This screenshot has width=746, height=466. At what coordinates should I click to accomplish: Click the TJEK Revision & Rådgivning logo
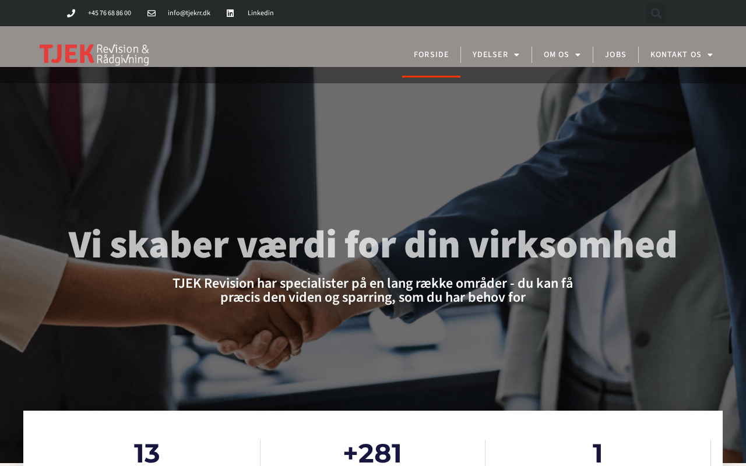click(94, 54)
